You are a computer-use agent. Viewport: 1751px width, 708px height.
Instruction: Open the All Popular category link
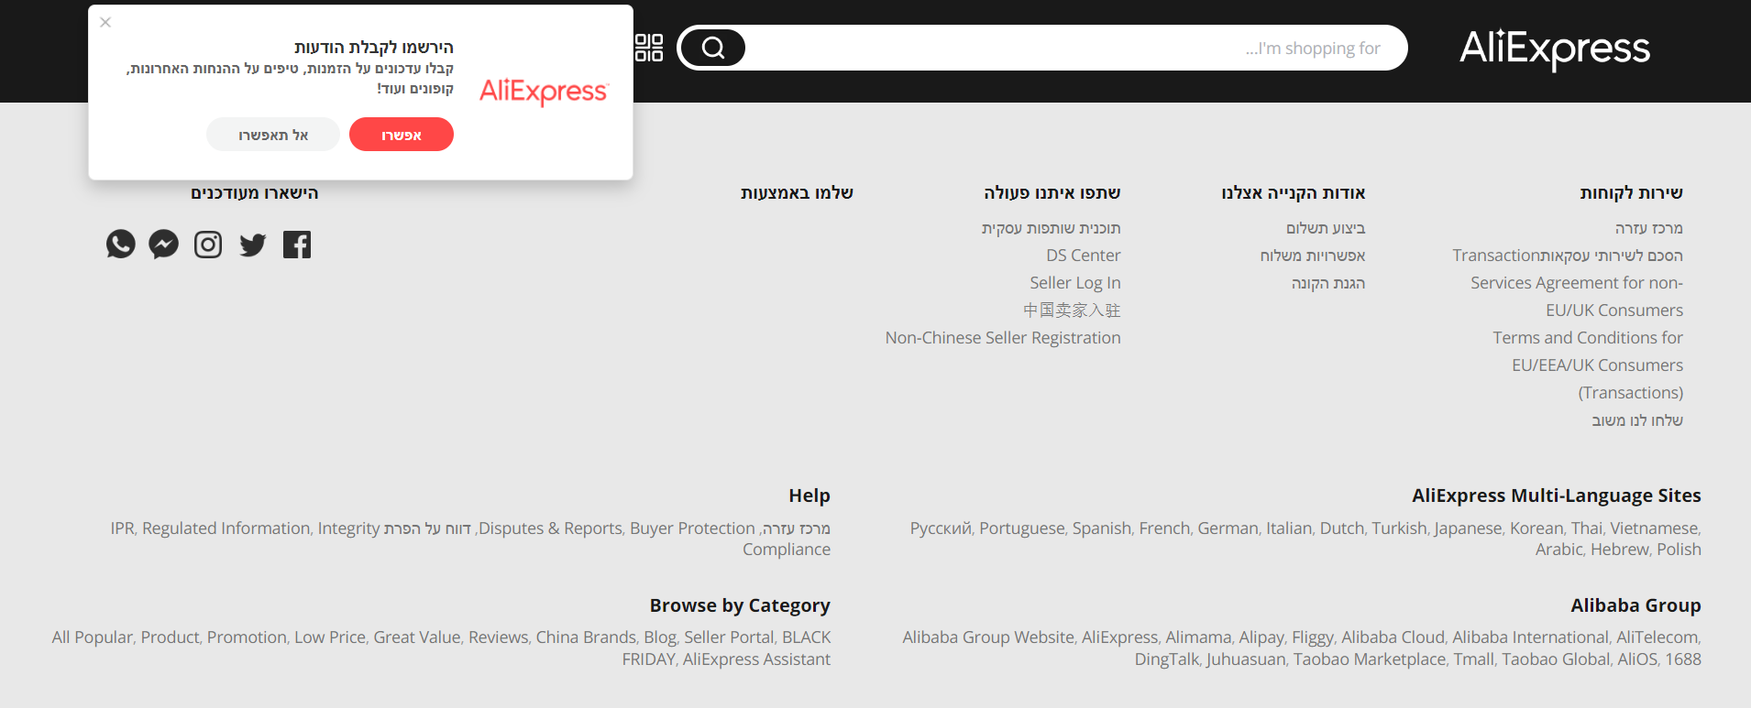tap(92, 637)
